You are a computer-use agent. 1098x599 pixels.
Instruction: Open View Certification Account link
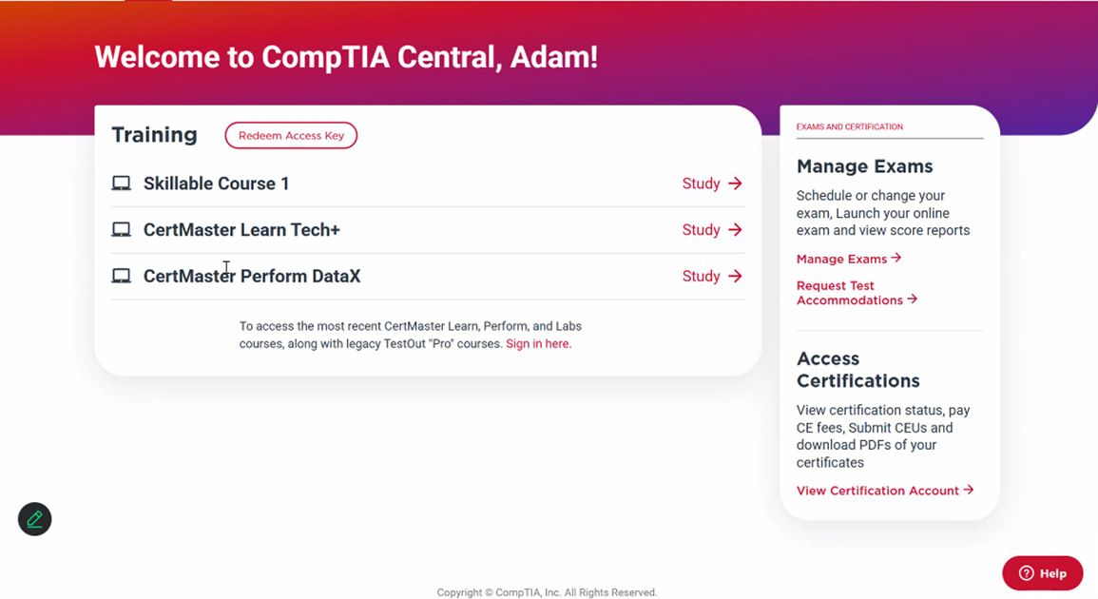tap(885, 491)
